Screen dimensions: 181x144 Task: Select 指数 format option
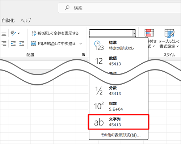click(118, 106)
